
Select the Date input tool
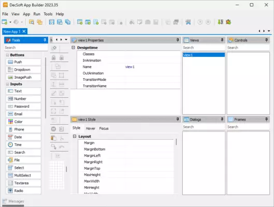(x=24, y=137)
